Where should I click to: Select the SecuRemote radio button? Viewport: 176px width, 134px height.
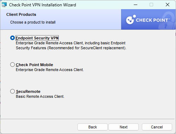pos(12,91)
